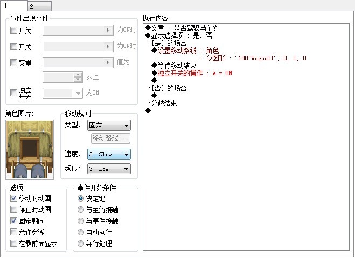Select the last empty diamond command line
Screen dimensions: 355x258
[148, 111]
